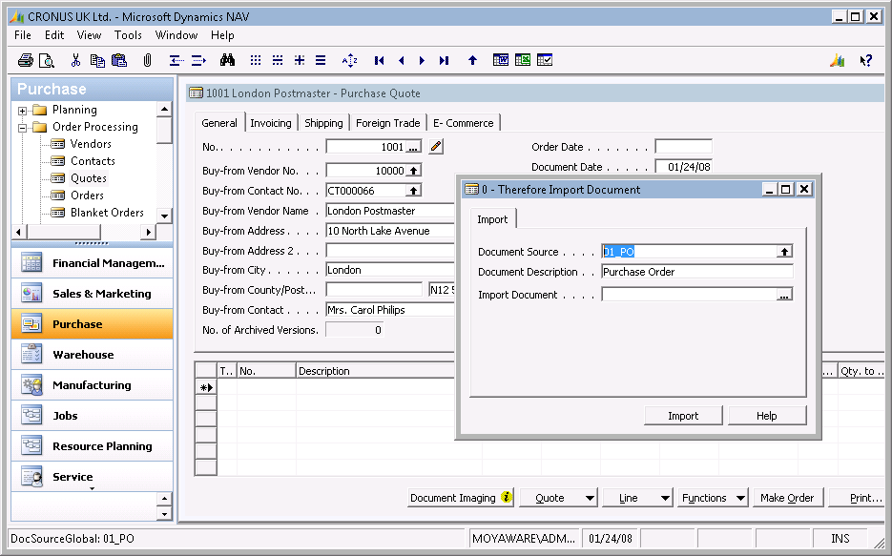Click the Send to Word toolbar icon
The image size is (892, 556).
[x=501, y=60]
